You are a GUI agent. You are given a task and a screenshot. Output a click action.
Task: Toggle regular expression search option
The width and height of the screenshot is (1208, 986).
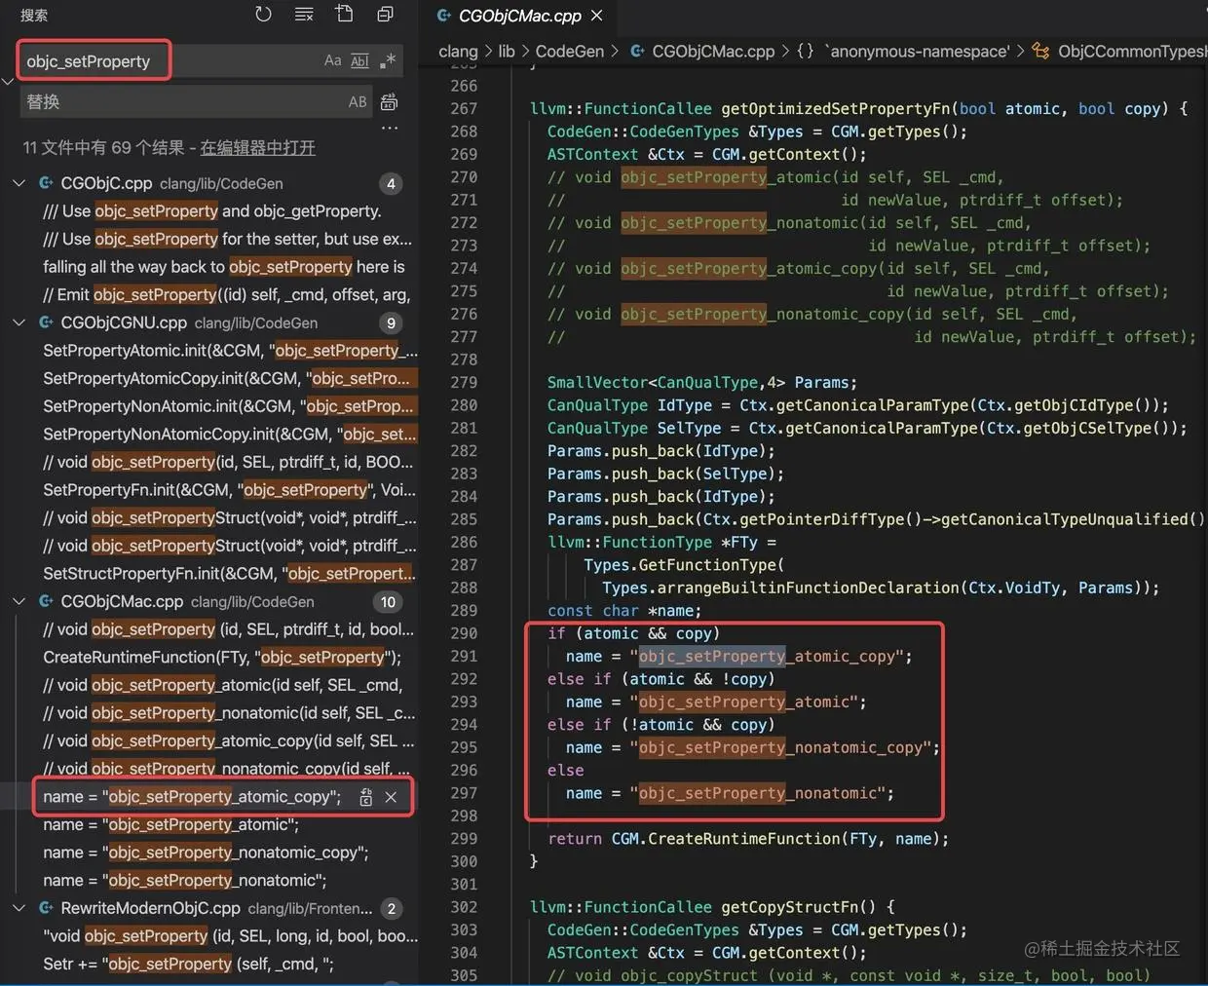click(388, 60)
